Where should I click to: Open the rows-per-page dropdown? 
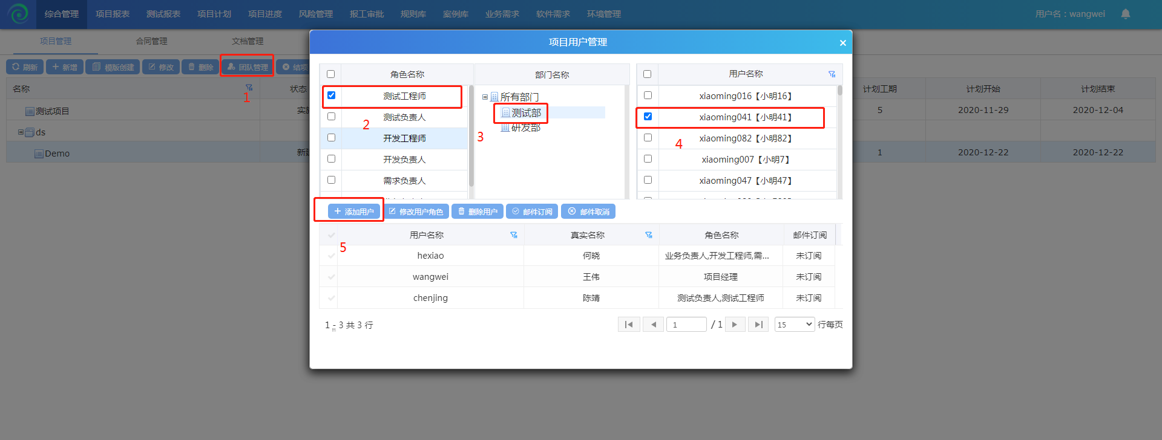(795, 325)
